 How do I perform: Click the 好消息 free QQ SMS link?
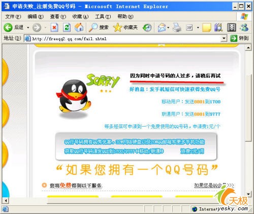pos(175,89)
